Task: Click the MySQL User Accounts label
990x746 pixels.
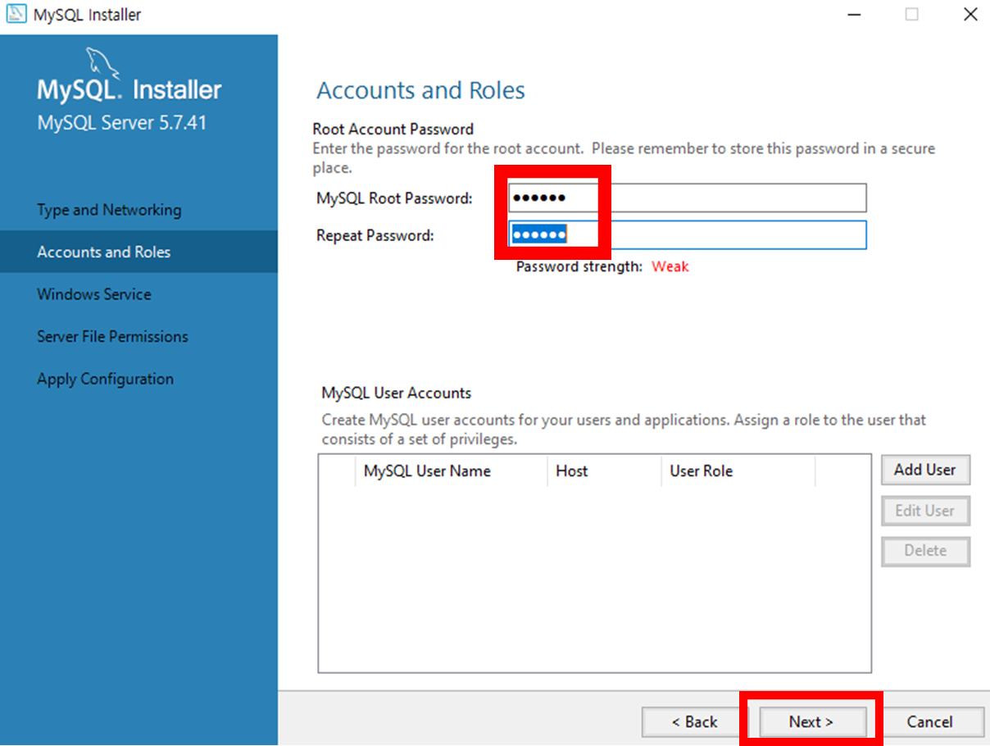Action: (397, 393)
